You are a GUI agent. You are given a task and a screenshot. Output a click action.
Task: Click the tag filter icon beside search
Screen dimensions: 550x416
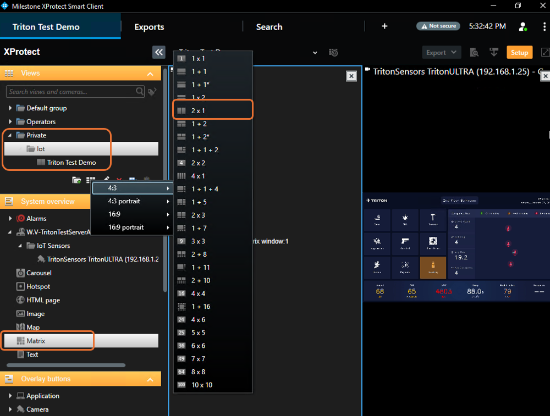[152, 92]
